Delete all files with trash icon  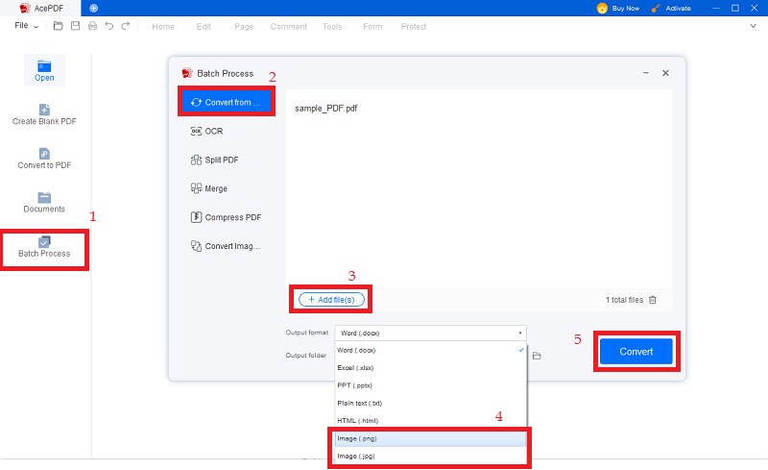pyautogui.click(x=653, y=300)
